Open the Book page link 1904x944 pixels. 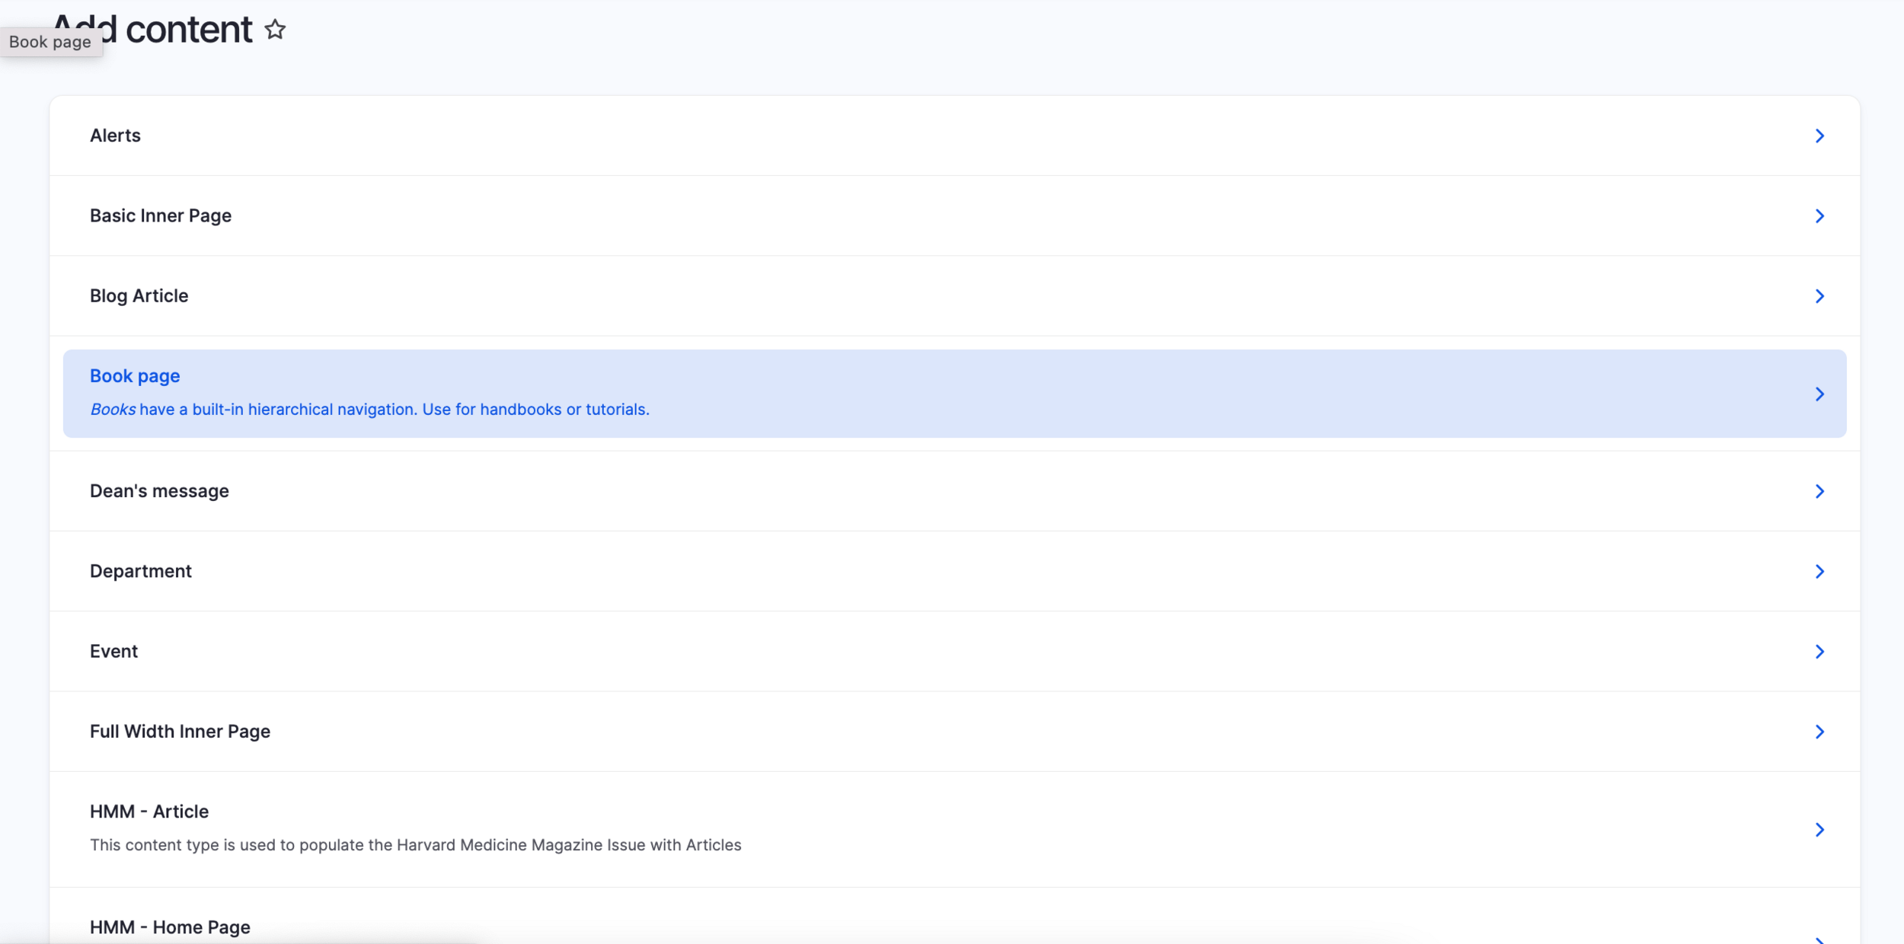coord(135,376)
